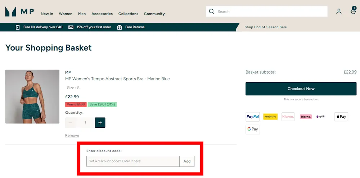The image size is (360, 178).
Task: Click the Free UK delivery over £40 text
Action: 43,27
